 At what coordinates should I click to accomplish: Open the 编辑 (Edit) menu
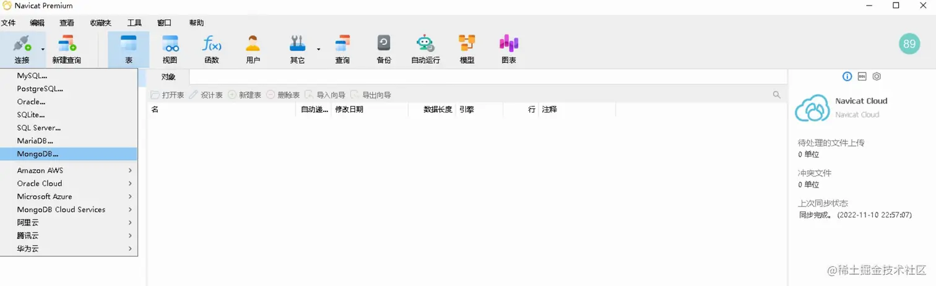[37, 23]
